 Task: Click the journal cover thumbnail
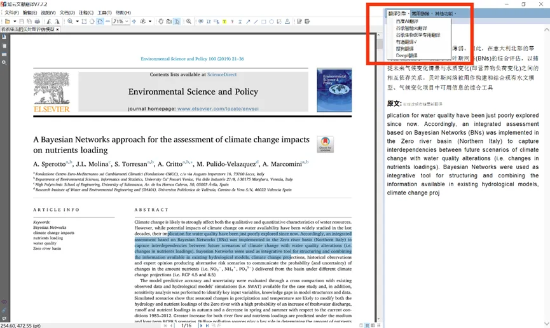click(334, 90)
